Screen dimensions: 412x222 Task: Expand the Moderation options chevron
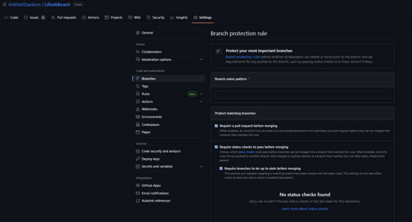[x=201, y=60]
